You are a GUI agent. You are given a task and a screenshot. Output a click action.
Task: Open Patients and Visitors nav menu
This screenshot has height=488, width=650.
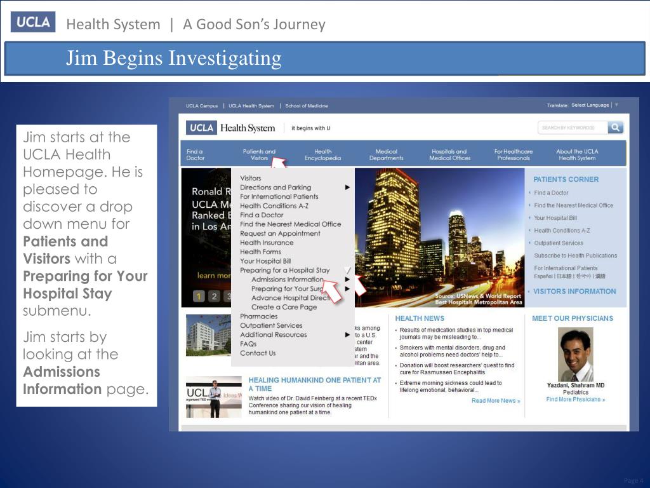[259, 155]
